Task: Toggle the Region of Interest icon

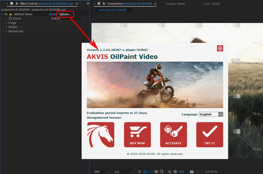Action: click(156, 172)
